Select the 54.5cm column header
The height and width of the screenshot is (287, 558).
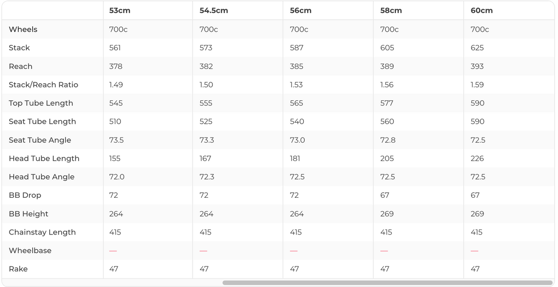214,11
